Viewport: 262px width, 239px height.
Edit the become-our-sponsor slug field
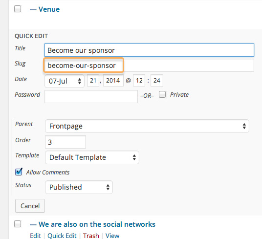coord(149,65)
